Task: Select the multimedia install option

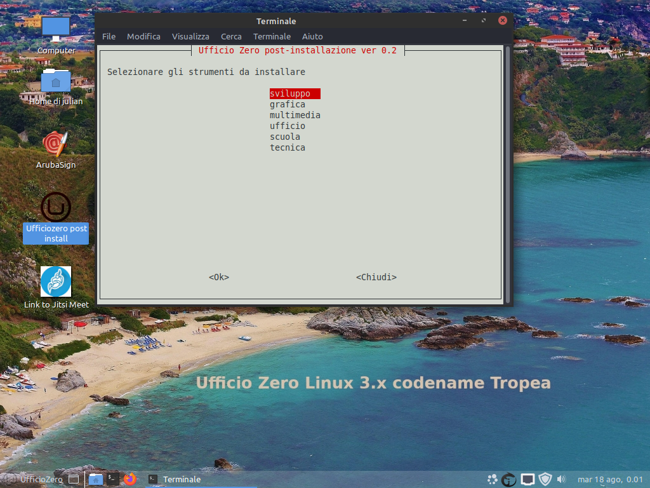Action: click(x=295, y=115)
